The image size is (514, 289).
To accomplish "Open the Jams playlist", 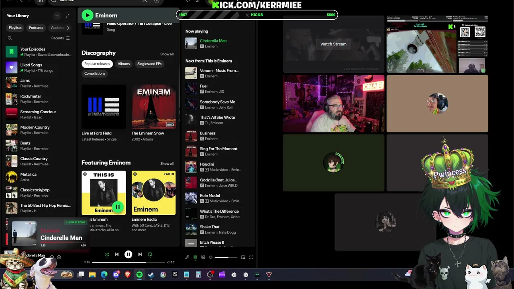I will [38, 83].
